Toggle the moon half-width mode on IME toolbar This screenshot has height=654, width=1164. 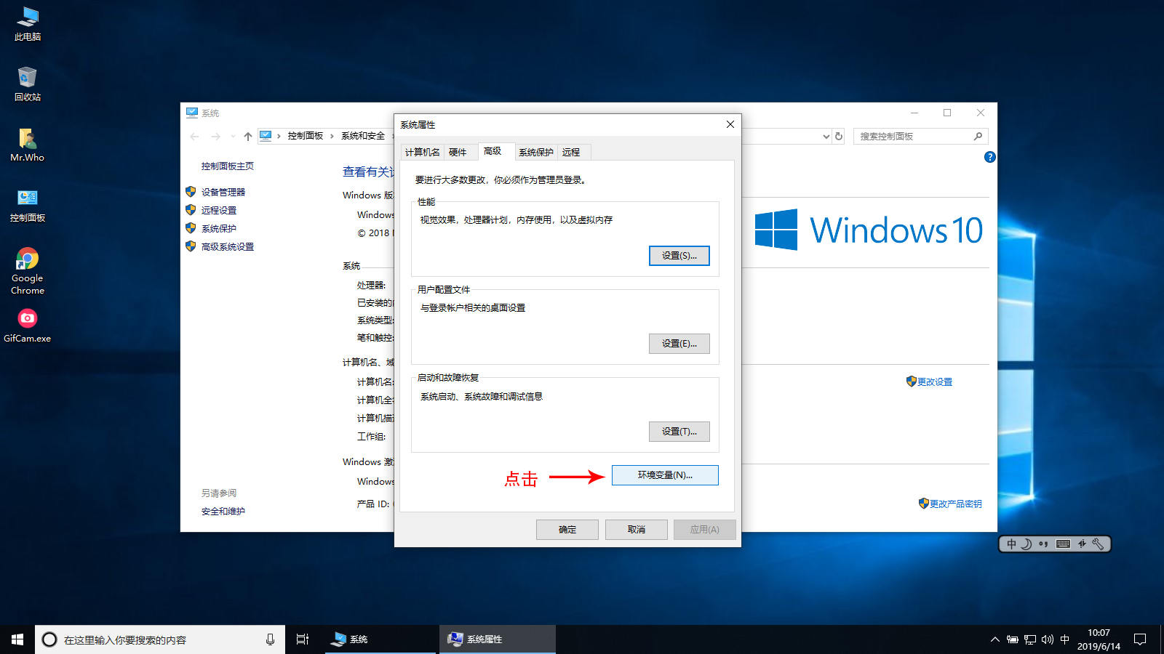pyautogui.click(x=1027, y=544)
